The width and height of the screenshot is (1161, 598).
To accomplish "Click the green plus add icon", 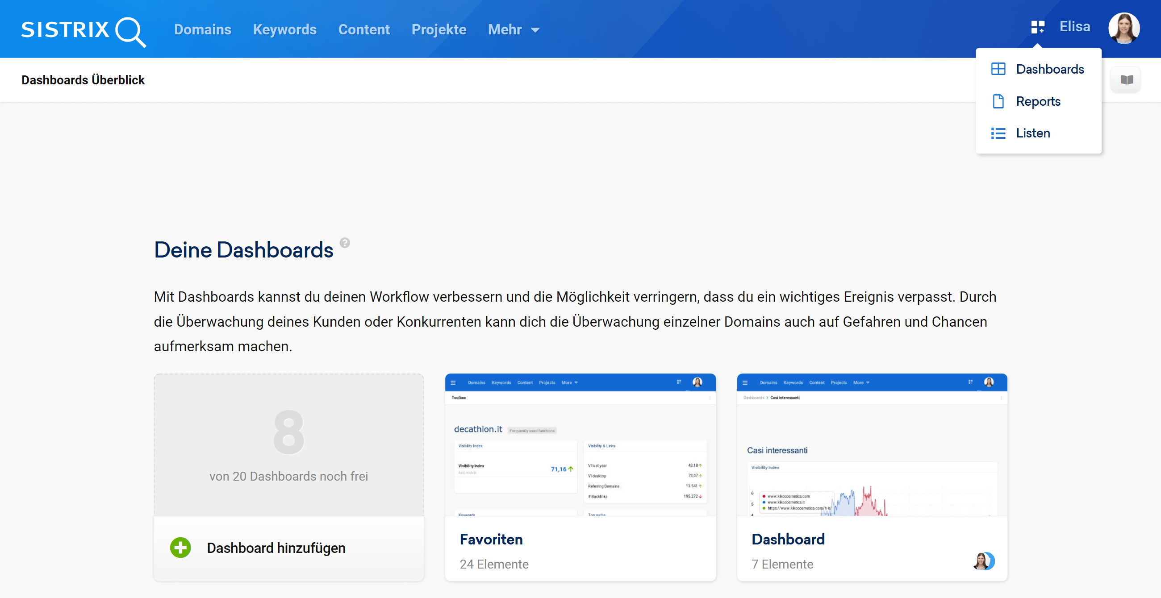I will (x=180, y=548).
